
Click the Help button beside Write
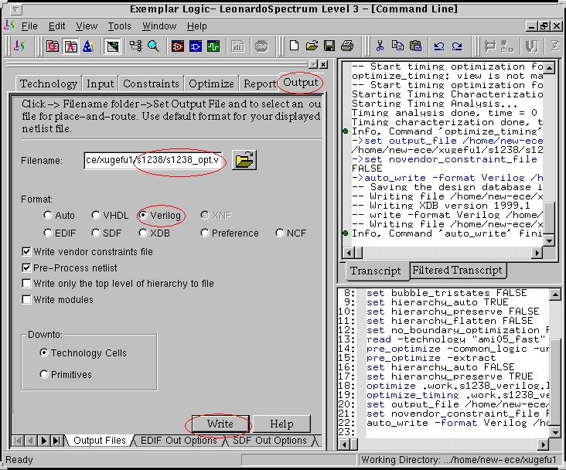(x=281, y=424)
